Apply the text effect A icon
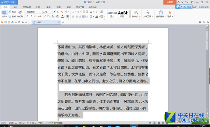 pyautogui.click(x=52, y=16)
